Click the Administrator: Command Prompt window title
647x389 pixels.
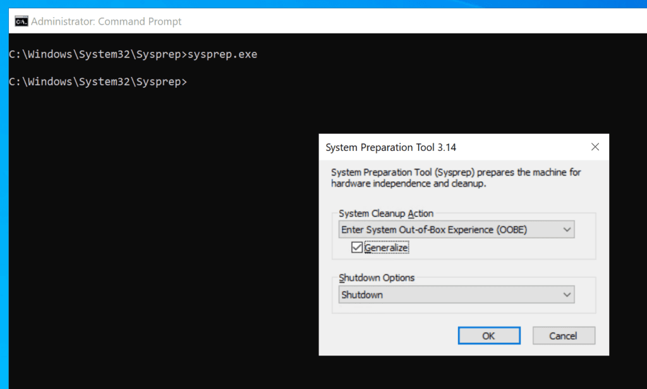106,21
